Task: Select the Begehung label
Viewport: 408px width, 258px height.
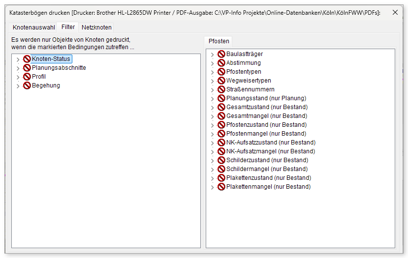Action: click(x=46, y=86)
